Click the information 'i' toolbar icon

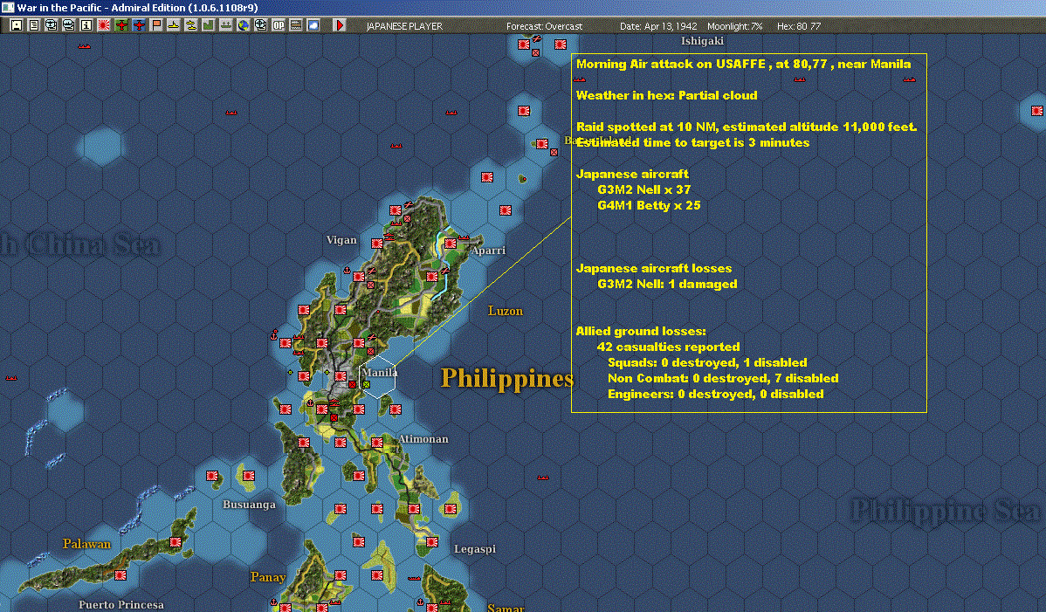pyautogui.click(x=86, y=25)
